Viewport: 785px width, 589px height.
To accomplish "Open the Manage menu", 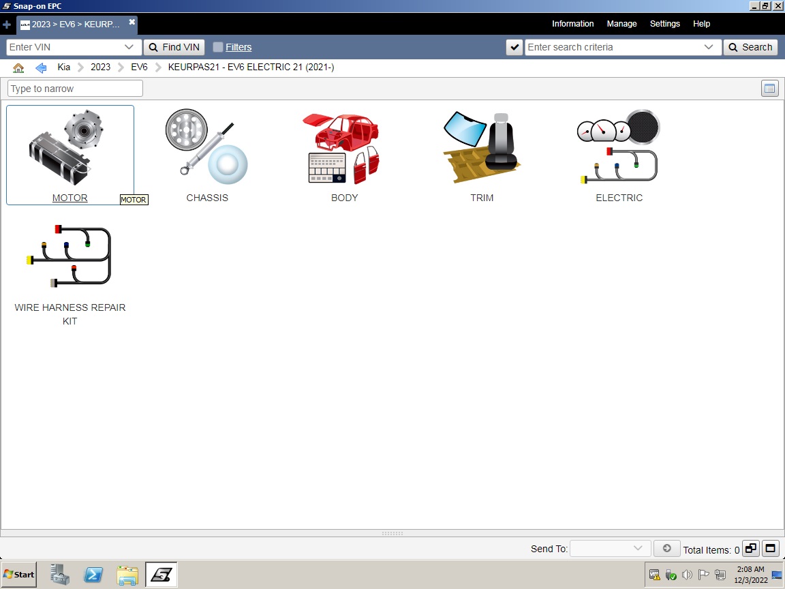I will (x=621, y=24).
